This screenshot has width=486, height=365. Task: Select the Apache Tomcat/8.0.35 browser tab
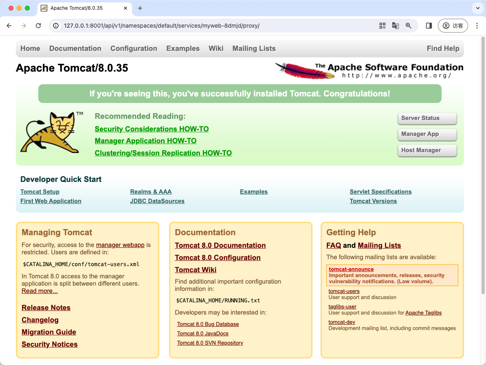pos(85,8)
